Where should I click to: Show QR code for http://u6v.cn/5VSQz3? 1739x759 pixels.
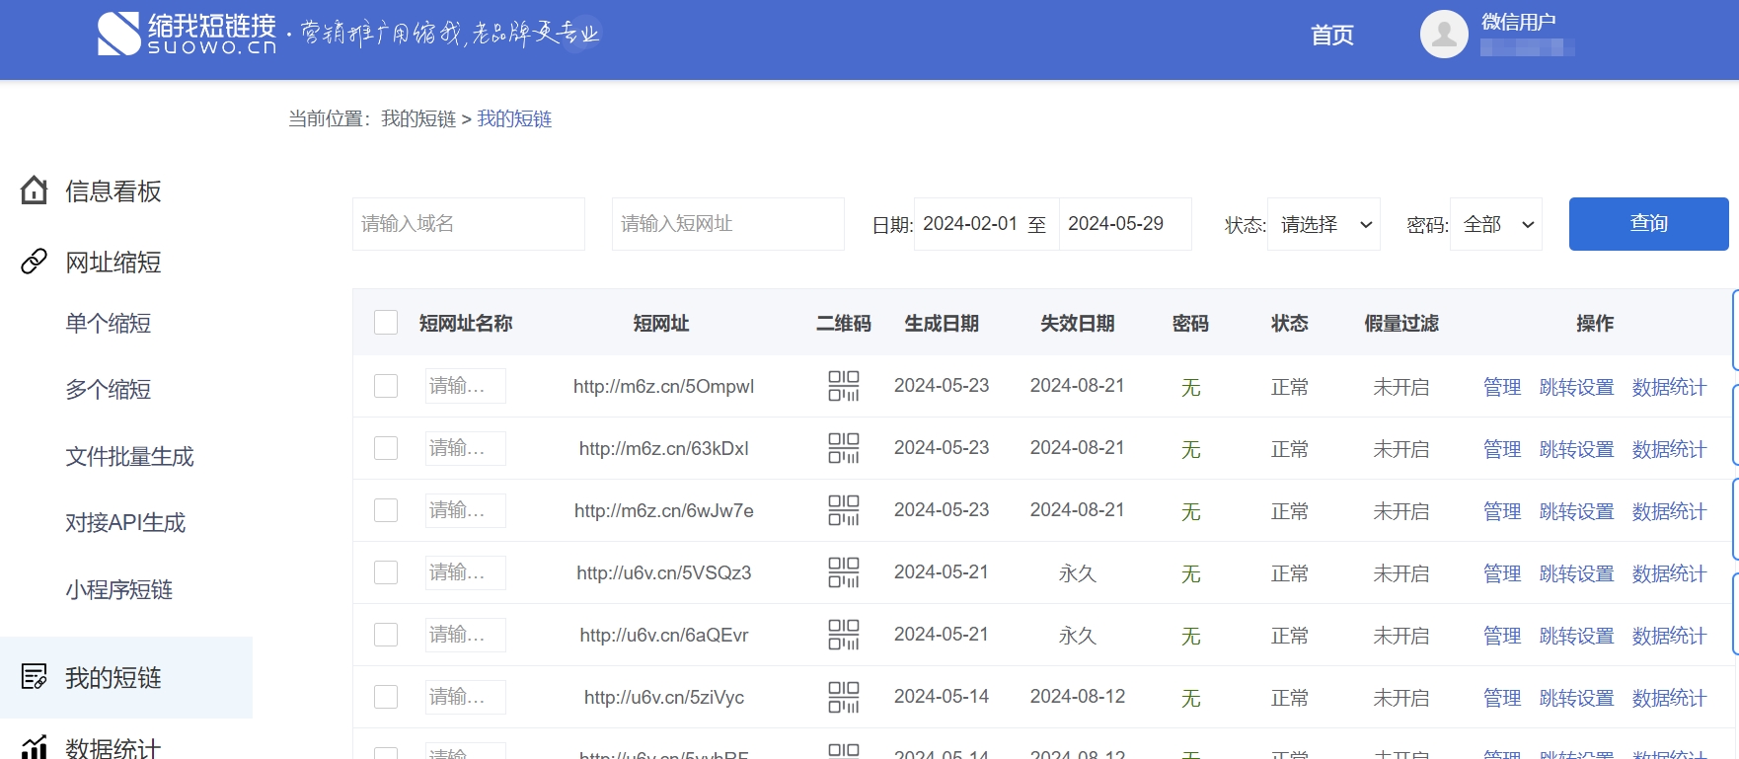[x=843, y=572]
